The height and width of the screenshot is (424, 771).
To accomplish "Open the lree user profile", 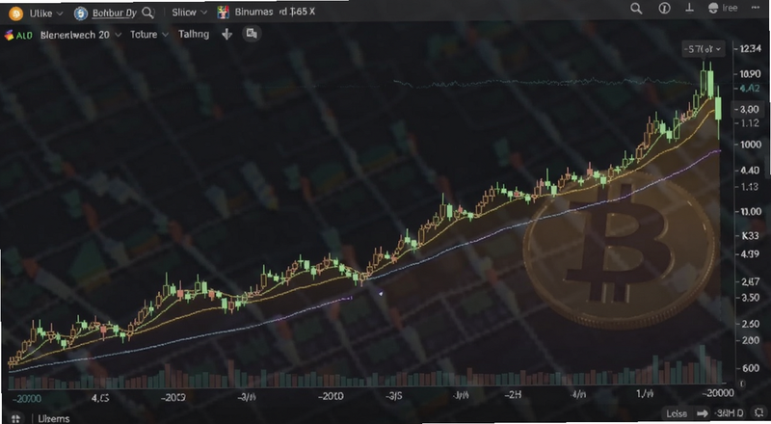I will coord(722,8).
